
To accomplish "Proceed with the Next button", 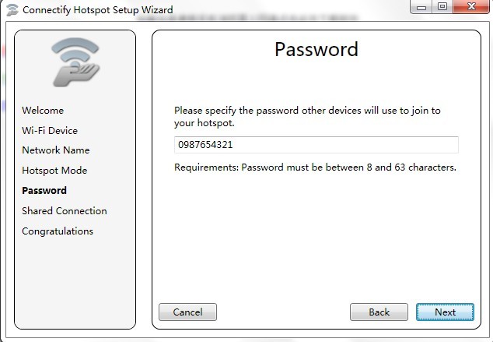I will 445,312.
